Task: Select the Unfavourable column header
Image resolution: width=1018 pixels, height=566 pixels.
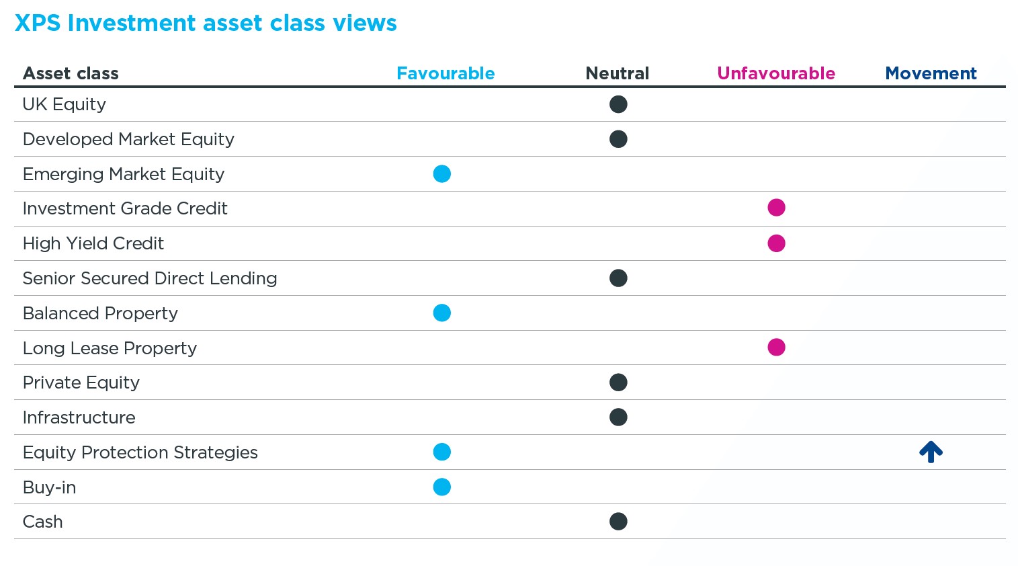Action: tap(776, 73)
